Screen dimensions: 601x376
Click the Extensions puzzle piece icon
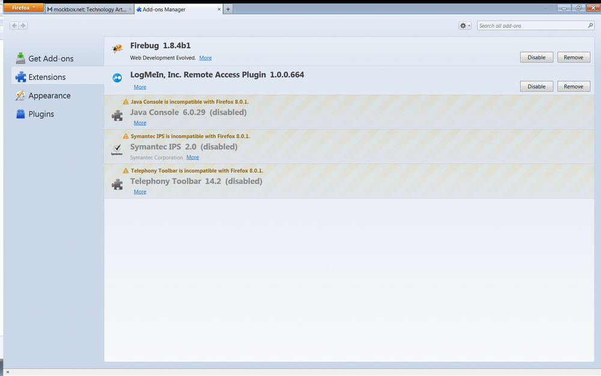click(20, 77)
